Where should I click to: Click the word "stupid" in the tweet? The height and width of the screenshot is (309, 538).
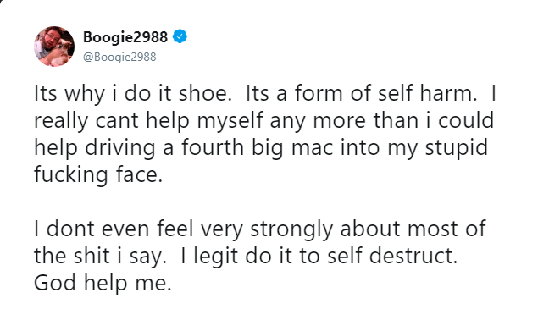[457, 148]
